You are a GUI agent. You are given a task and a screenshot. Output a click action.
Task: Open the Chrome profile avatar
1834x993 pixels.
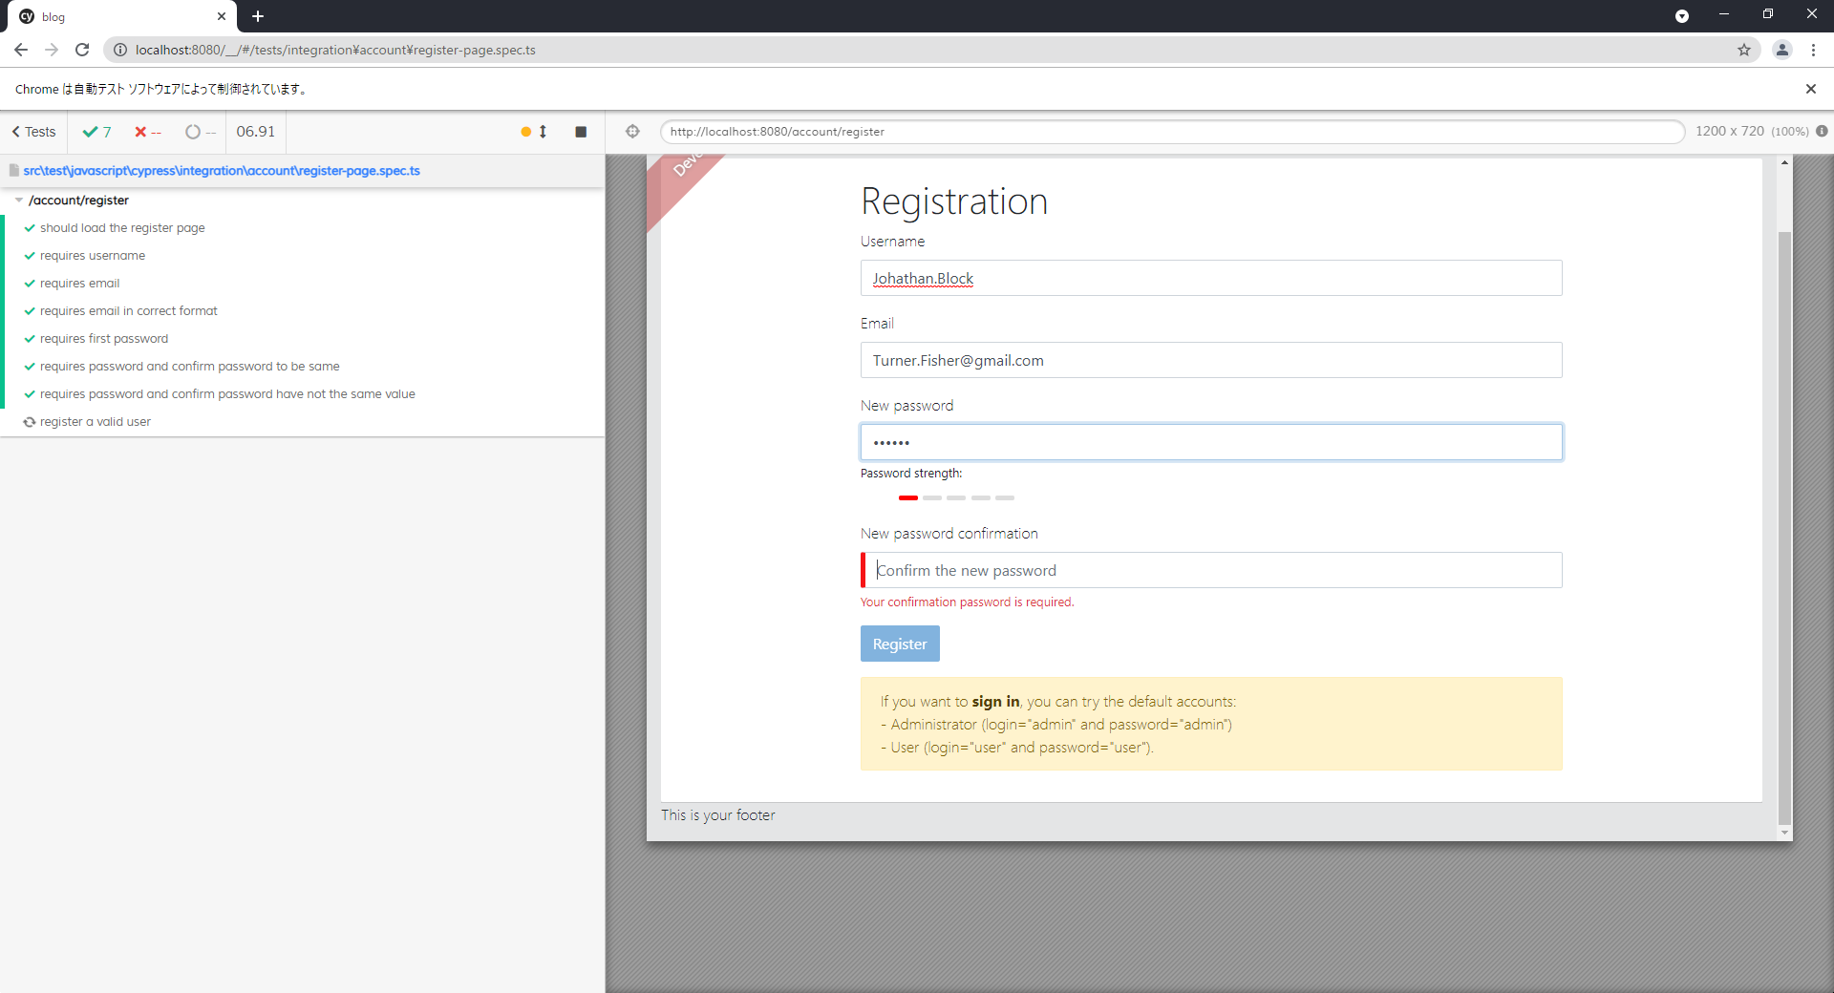(1782, 50)
